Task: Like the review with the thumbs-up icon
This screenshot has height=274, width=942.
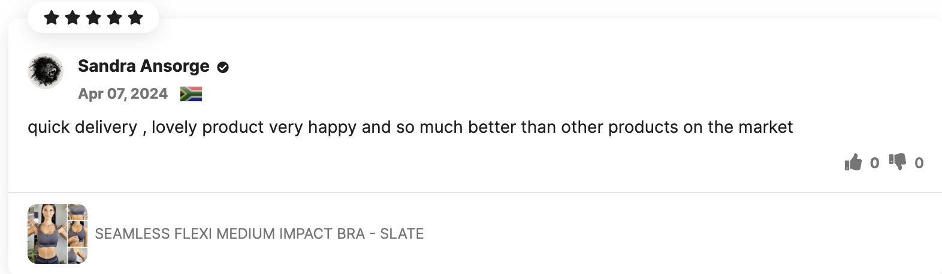Action: [853, 162]
